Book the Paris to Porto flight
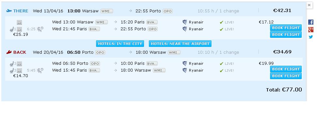 (286, 35)
